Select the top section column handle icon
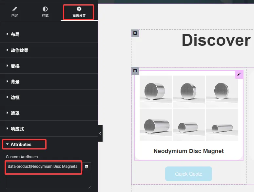 [135, 33]
